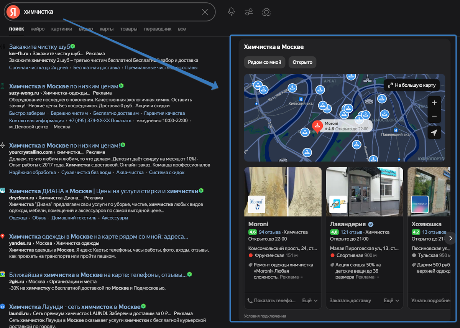This screenshot has width=460, height=328.
Task: Click Система скидок sitelink
Action: 167,172
